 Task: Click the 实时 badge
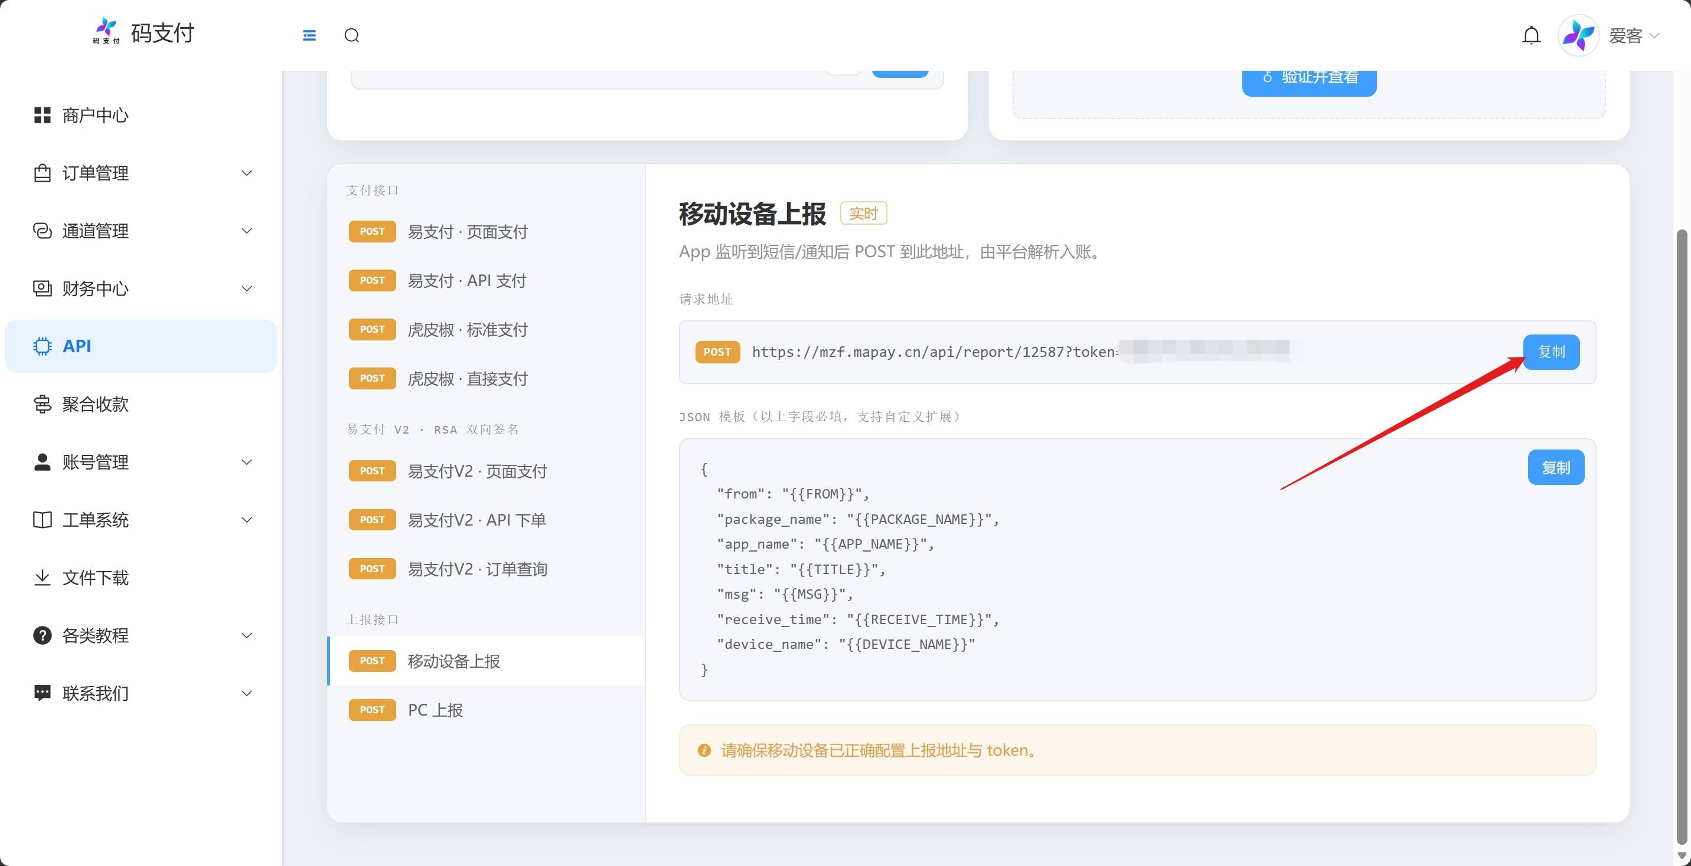tap(863, 213)
